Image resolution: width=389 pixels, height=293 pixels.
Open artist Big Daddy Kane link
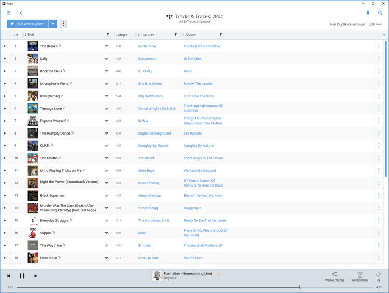pyautogui.click(x=151, y=96)
